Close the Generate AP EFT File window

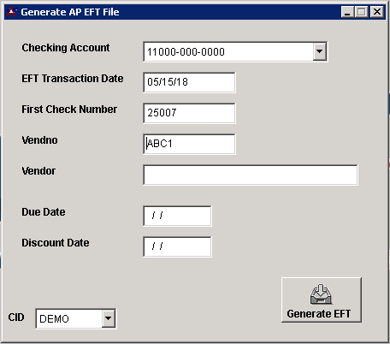377,12
